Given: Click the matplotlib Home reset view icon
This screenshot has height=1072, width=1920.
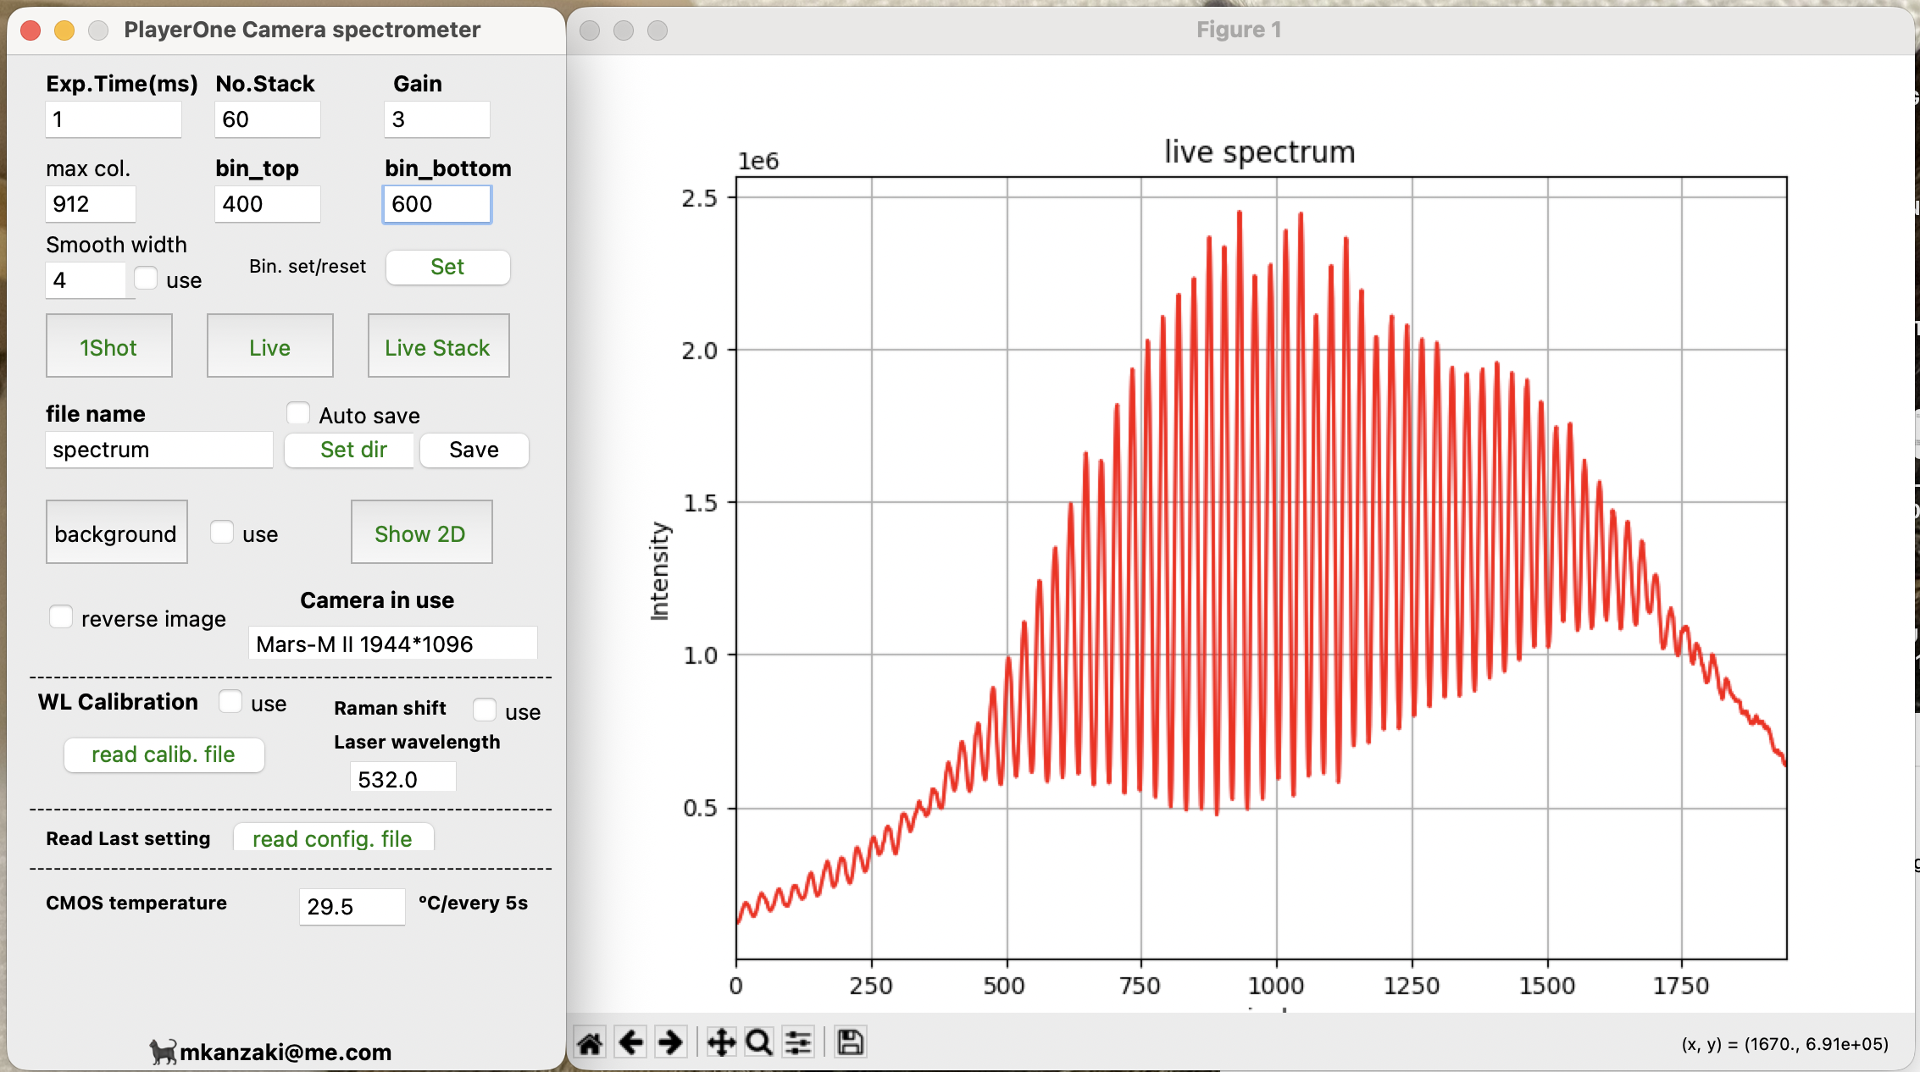Looking at the screenshot, I should click(591, 1042).
